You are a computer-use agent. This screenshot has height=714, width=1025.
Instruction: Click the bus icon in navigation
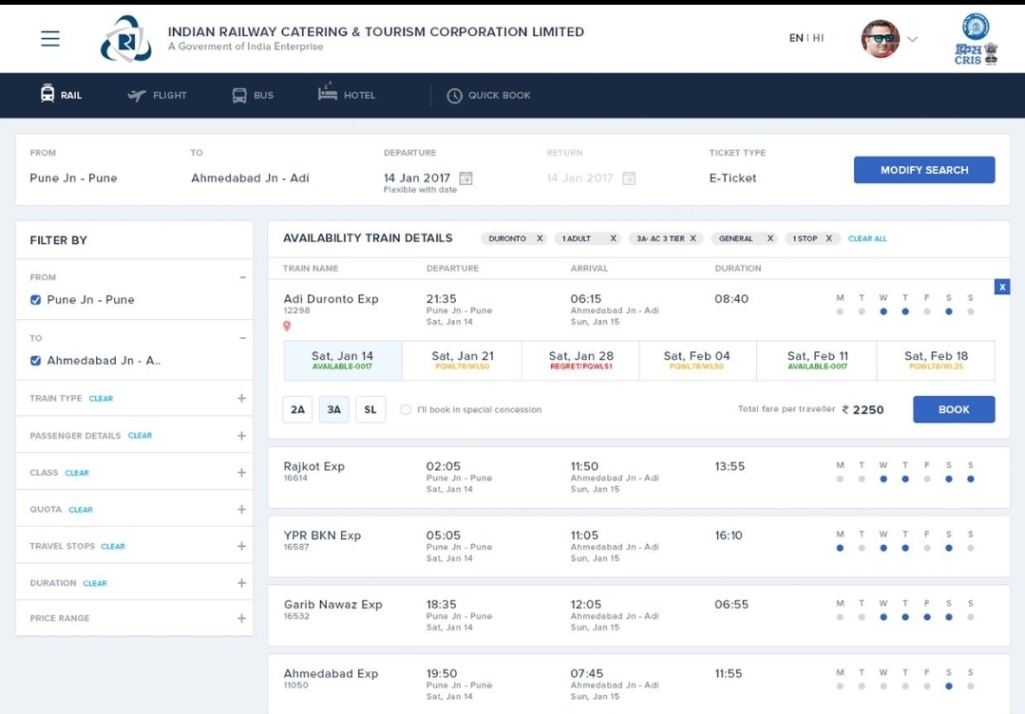[239, 95]
